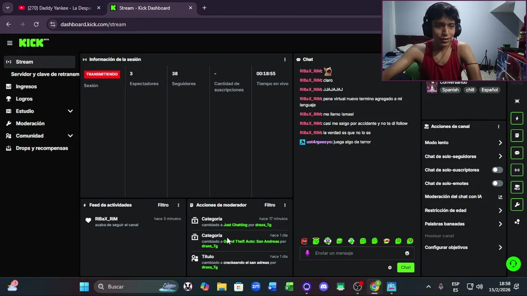Select Stream in the sidebar

click(39, 62)
